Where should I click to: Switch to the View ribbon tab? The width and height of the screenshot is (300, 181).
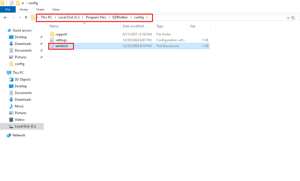(x=56, y=9)
